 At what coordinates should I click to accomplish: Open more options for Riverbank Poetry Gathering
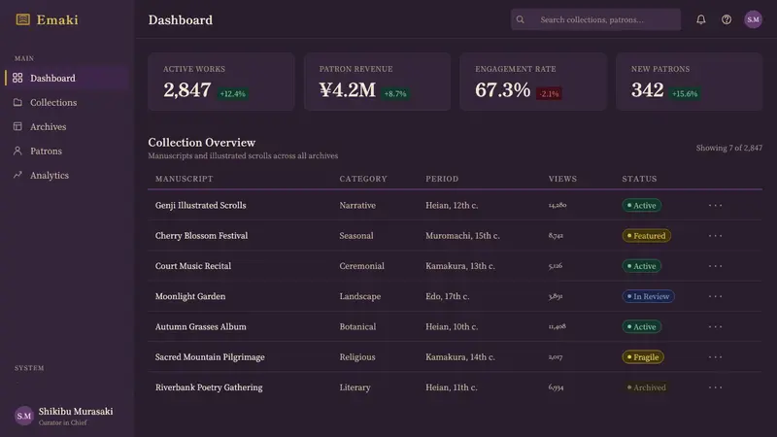(715, 387)
